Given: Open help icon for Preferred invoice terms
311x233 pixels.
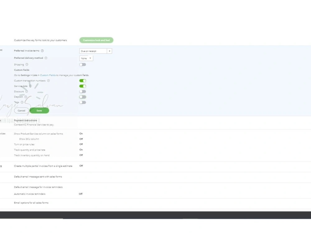Looking at the screenshot, I should (x=42, y=51).
